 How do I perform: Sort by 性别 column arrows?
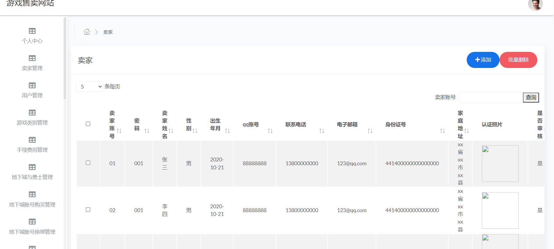coord(195,131)
